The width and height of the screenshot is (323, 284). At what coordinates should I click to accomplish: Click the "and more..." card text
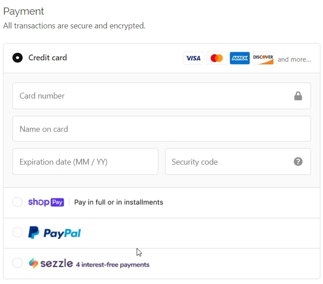tap(294, 59)
